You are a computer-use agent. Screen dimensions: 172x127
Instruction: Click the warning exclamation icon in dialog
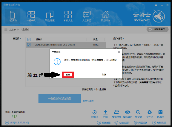57,62
